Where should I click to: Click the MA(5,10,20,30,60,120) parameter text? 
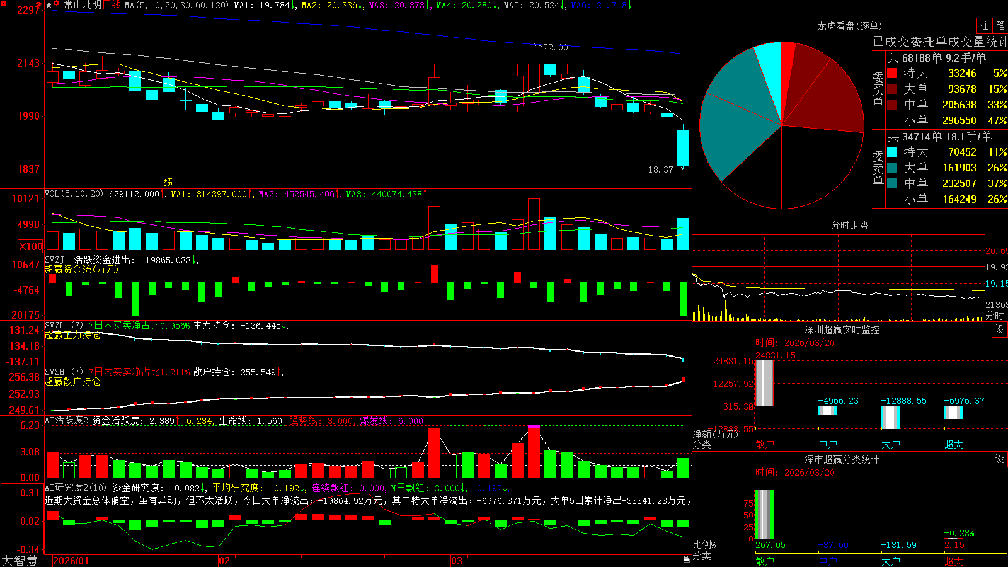176,5
